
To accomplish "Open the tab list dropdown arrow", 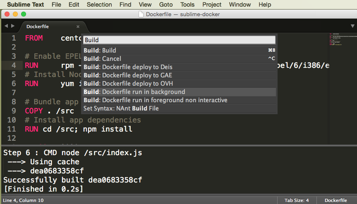I will pos(352,26).
